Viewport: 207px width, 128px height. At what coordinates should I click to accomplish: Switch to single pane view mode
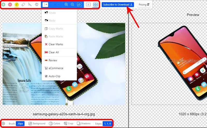[88, 4]
